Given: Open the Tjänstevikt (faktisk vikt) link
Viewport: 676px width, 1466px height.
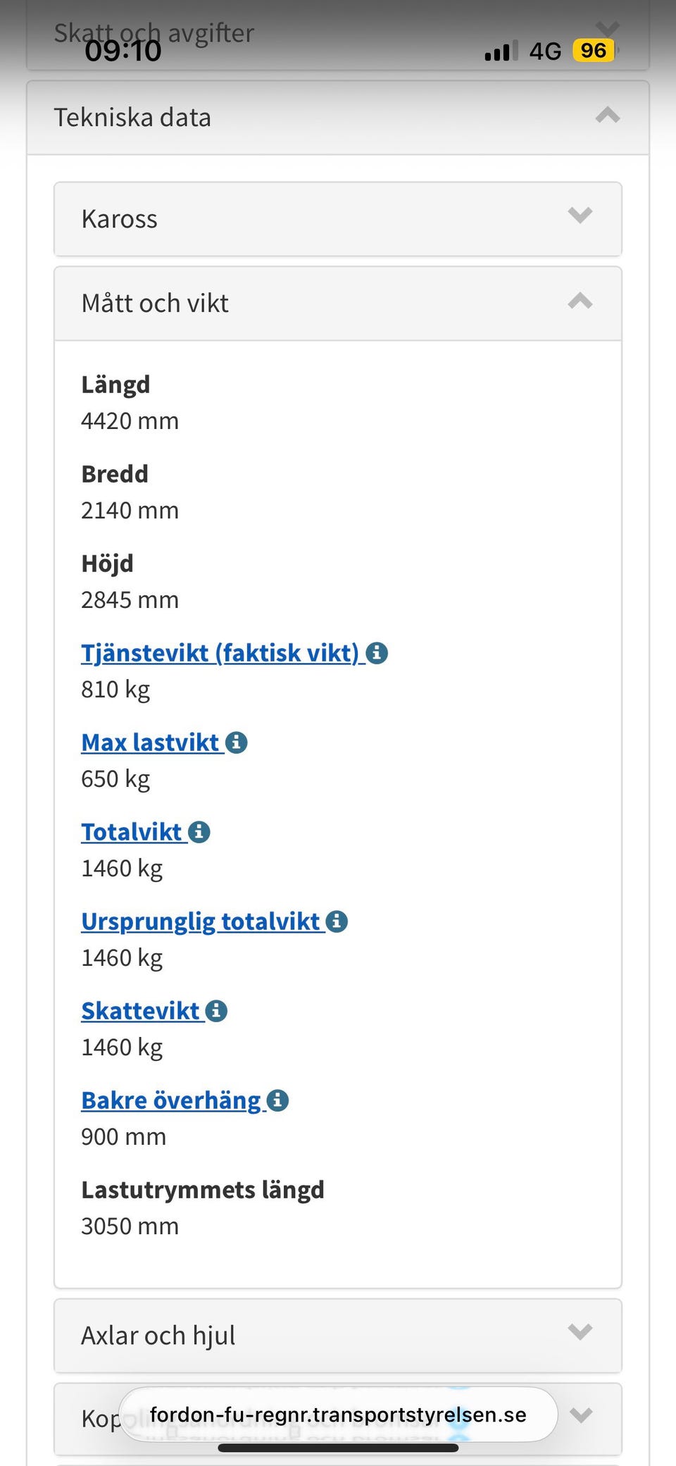Looking at the screenshot, I should tap(220, 653).
